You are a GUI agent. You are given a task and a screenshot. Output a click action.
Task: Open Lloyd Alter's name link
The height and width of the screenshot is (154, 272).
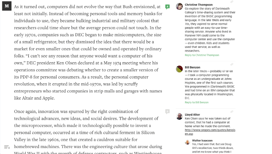tap(192, 115)
